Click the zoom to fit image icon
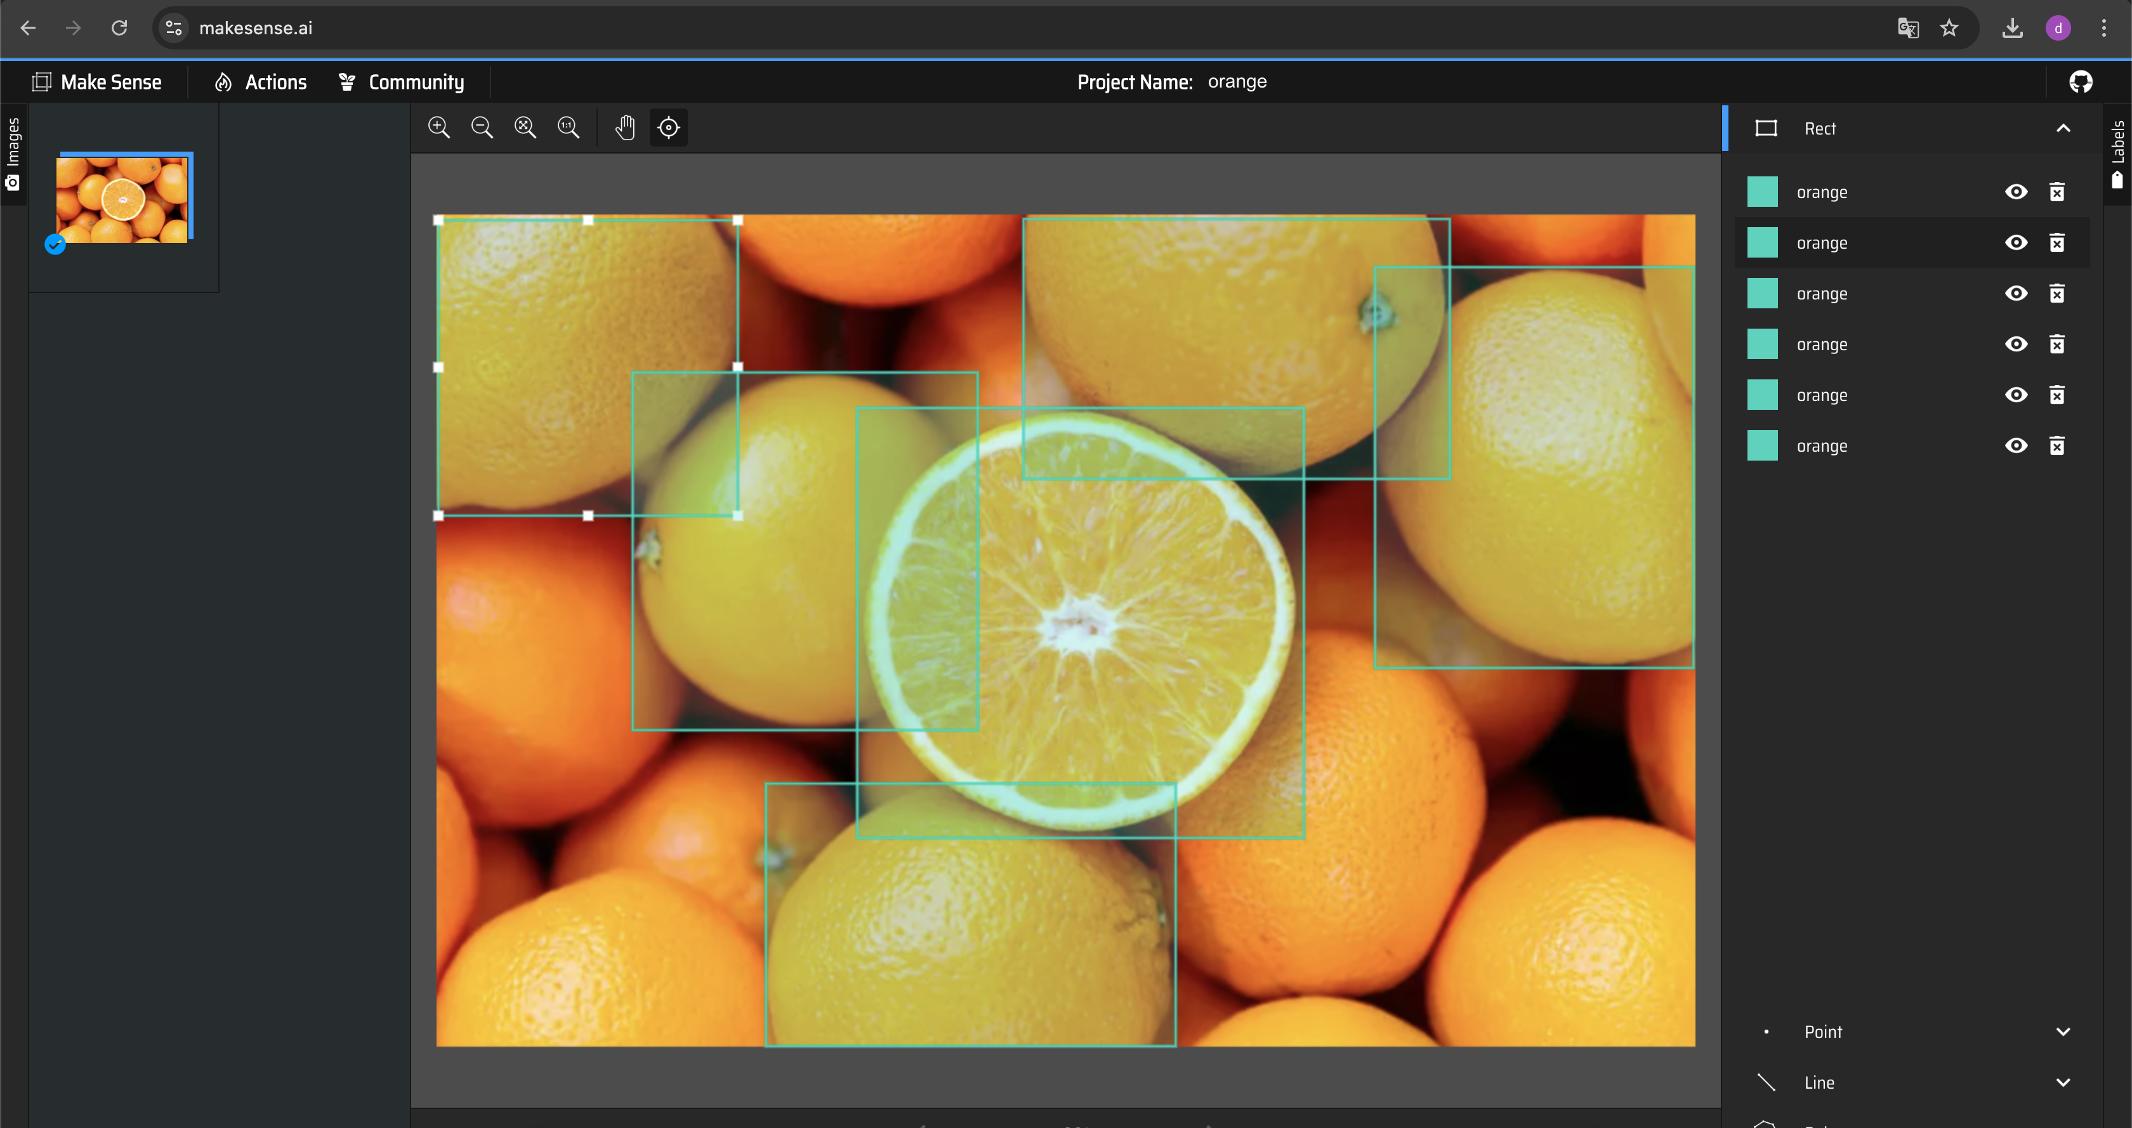This screenshot has height=1128, width=2132. (525, 128)
